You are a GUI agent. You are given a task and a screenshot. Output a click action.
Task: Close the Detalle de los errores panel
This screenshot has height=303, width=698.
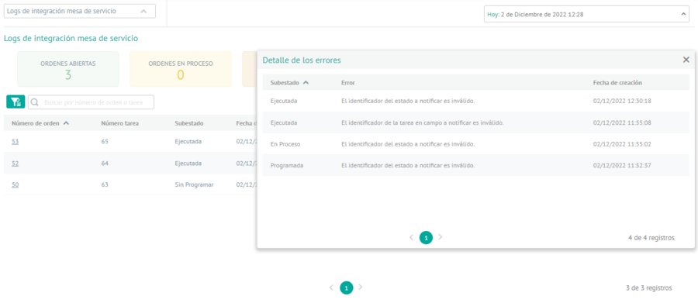[686, 60]
